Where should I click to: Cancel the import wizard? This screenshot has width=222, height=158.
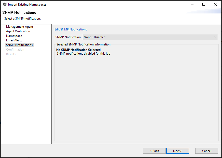pos(206,151)
